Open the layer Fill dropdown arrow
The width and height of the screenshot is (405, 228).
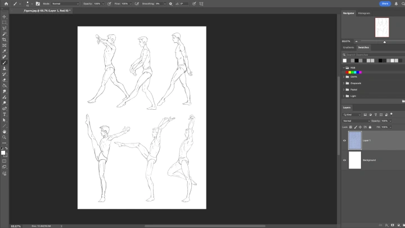(390, 127)
